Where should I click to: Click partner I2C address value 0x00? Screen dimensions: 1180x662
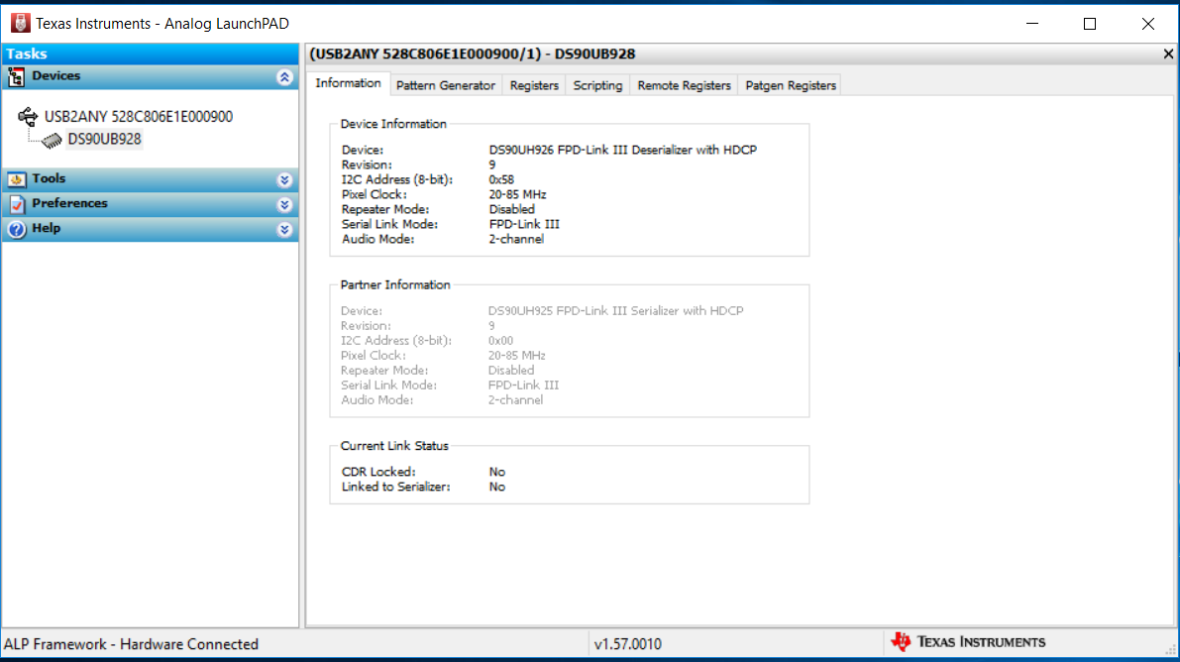coord(500,340)
